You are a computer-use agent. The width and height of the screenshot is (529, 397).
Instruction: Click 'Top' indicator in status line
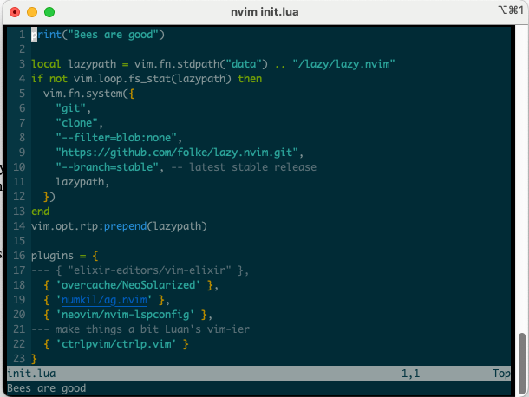pyautogui.click(x=501, y=374)
